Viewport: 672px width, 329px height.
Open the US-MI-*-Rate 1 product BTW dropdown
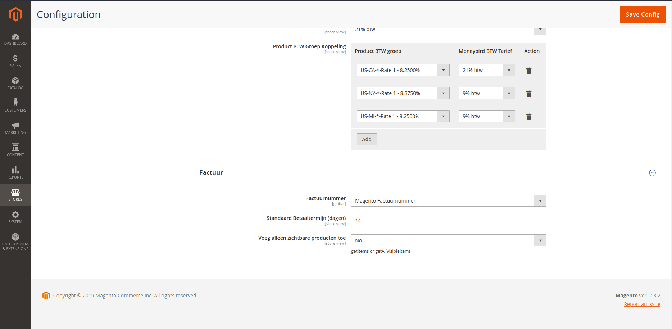tap(403, 116)
